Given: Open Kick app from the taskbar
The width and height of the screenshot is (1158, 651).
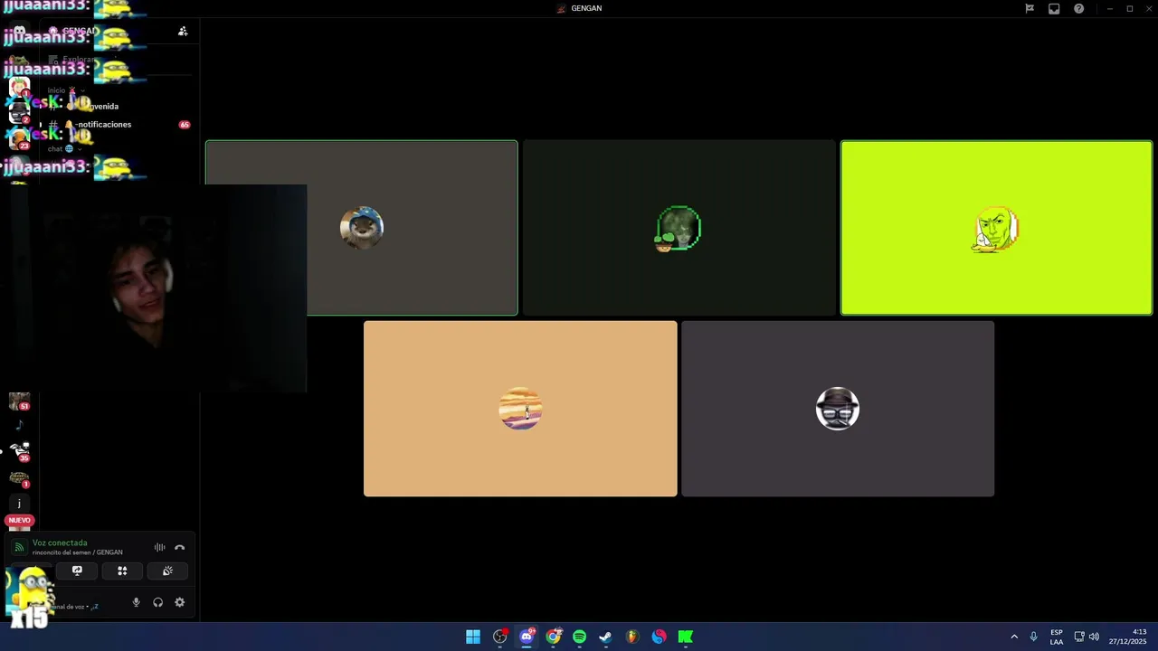Looking at the screenshot, I should [x=686, y=637].
